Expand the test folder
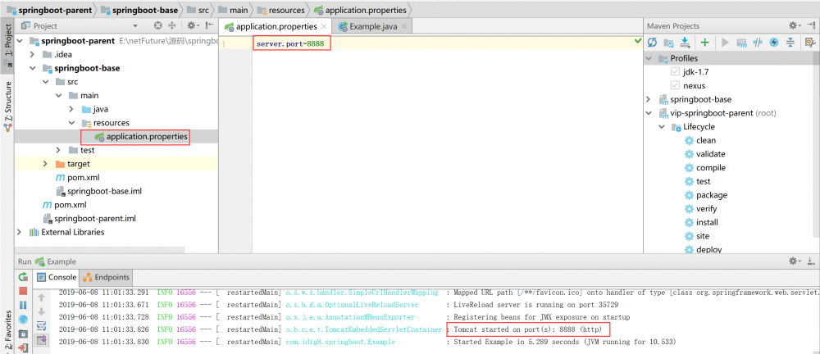This screenshot has width=820, height=354. pos(58,150)
